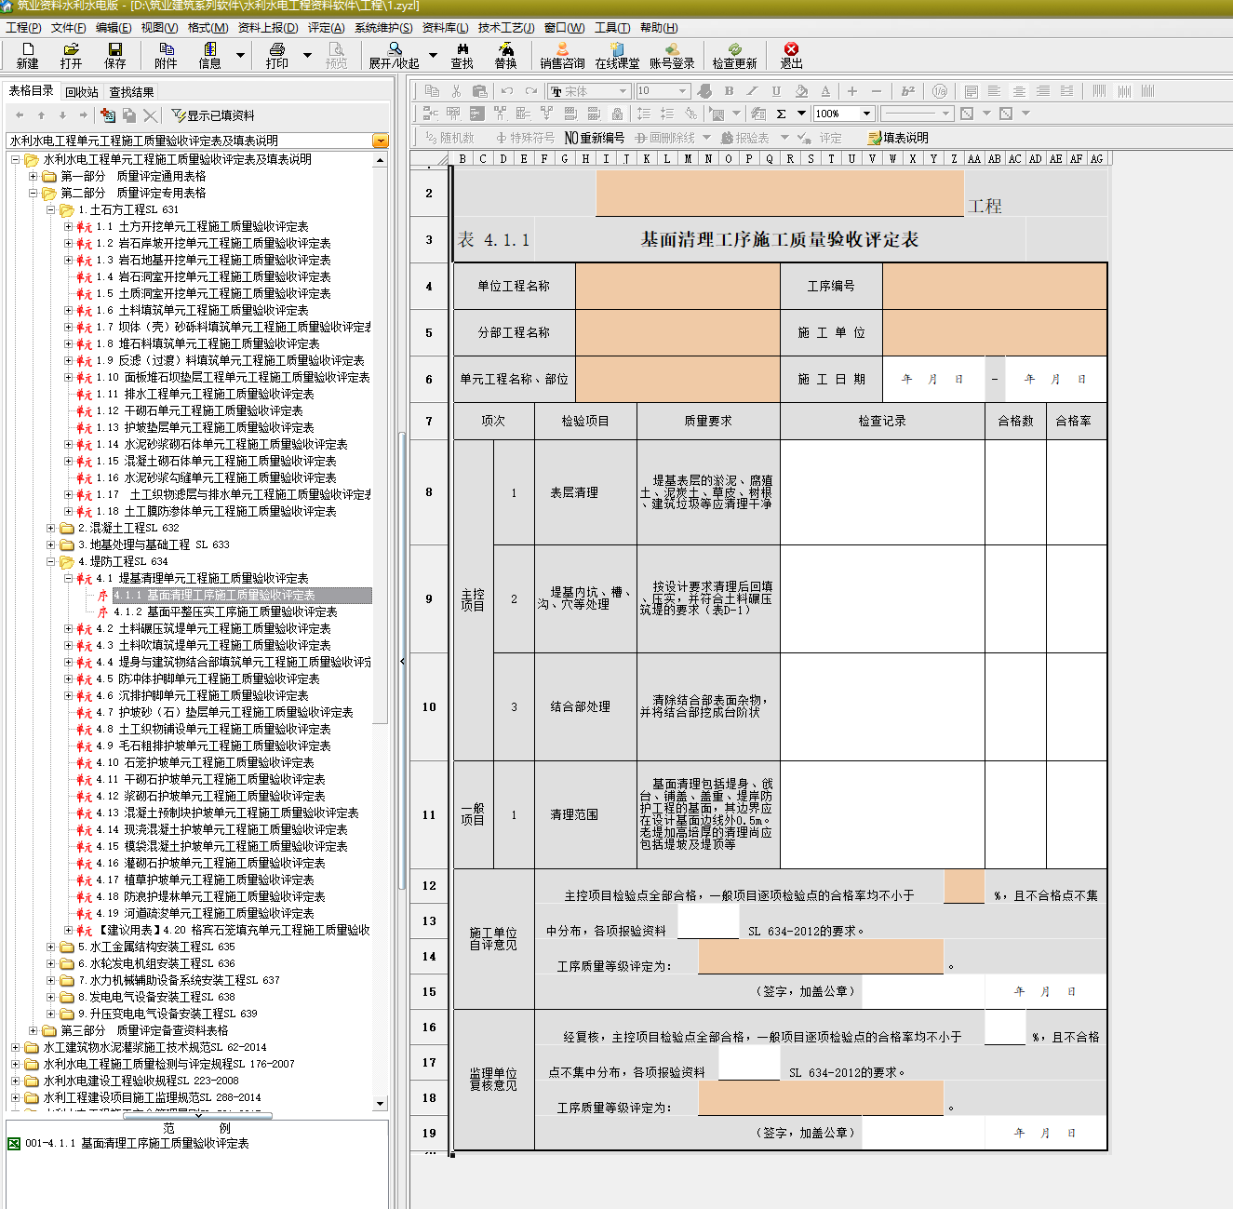Click the red add-table icon in tree toolbar
Image resolution: width=1233 pixels, height=1209 pixels.
point(108,115)
